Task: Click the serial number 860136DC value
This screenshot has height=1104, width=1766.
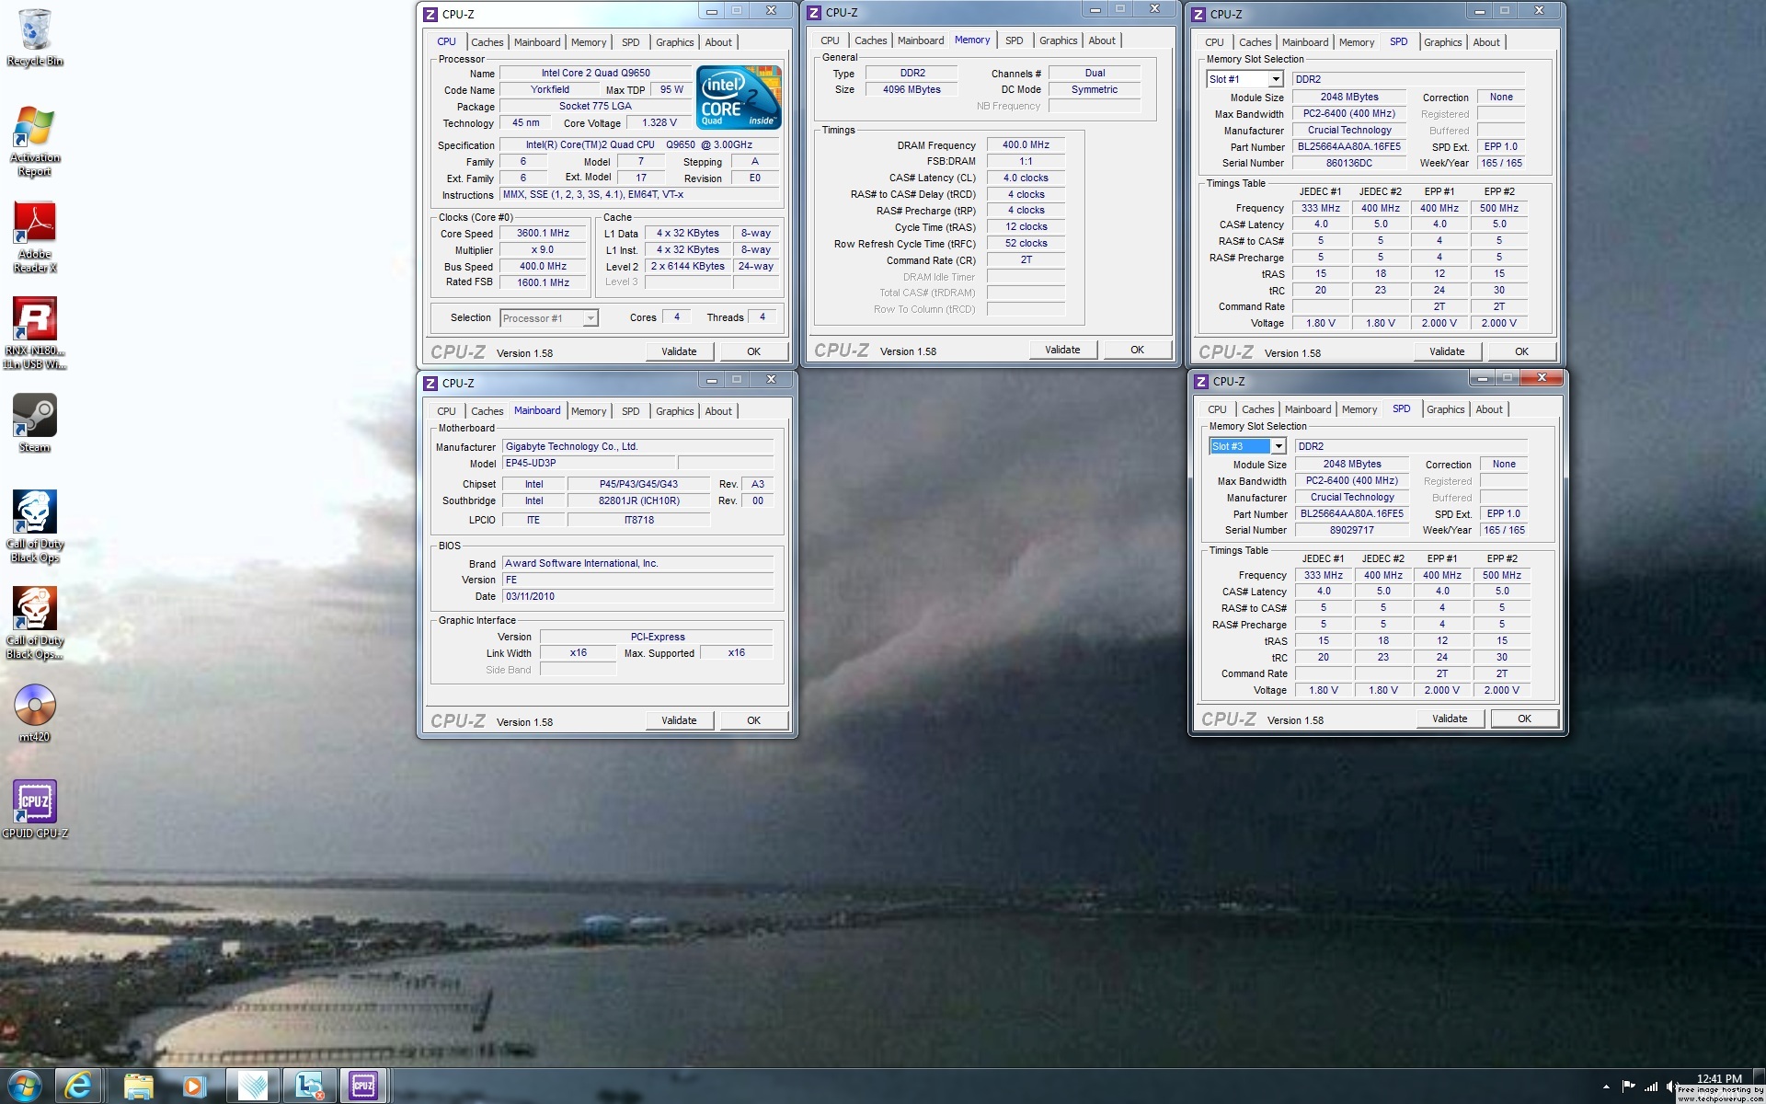Action: coord(1349,163)
